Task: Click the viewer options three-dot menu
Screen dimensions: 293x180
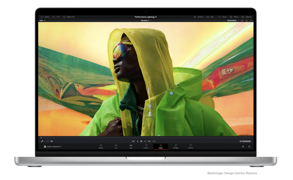Action: point(251,21)
